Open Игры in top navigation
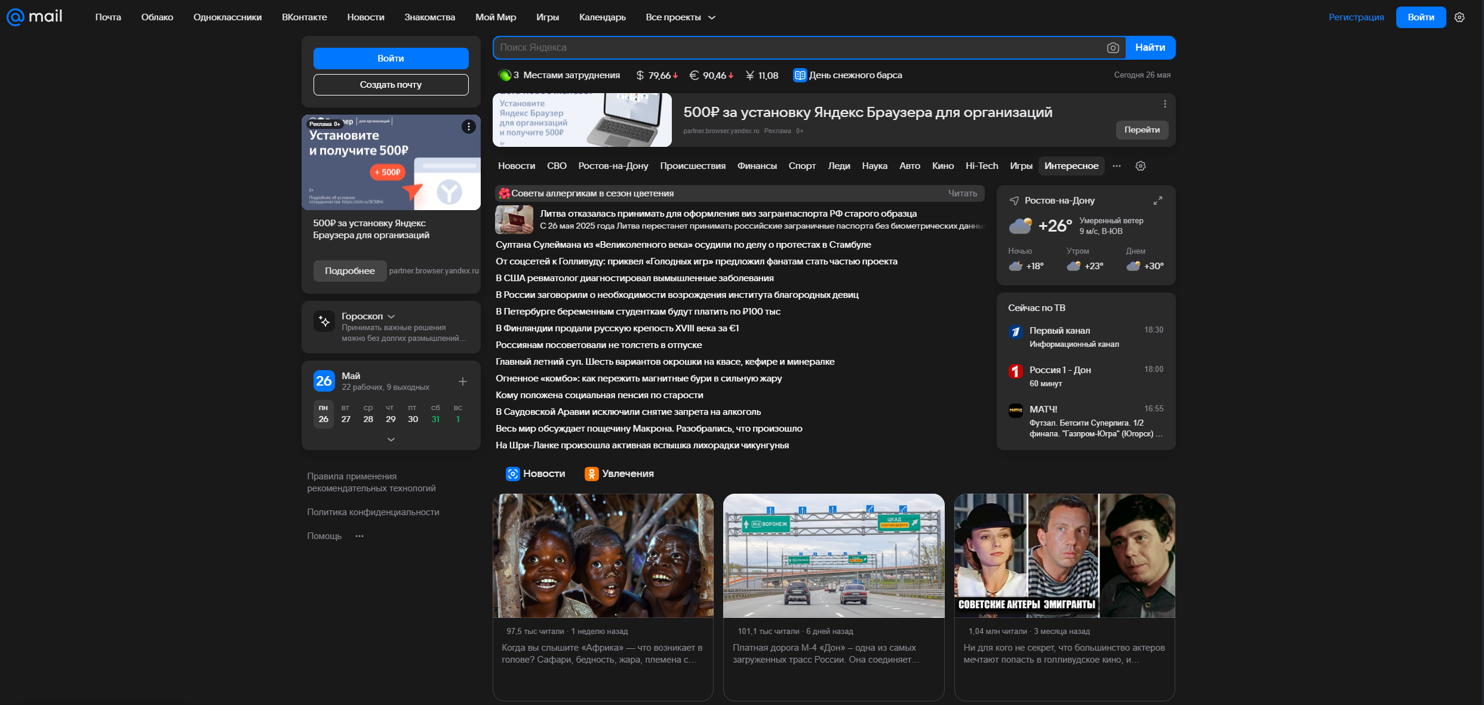 point(548,17)
